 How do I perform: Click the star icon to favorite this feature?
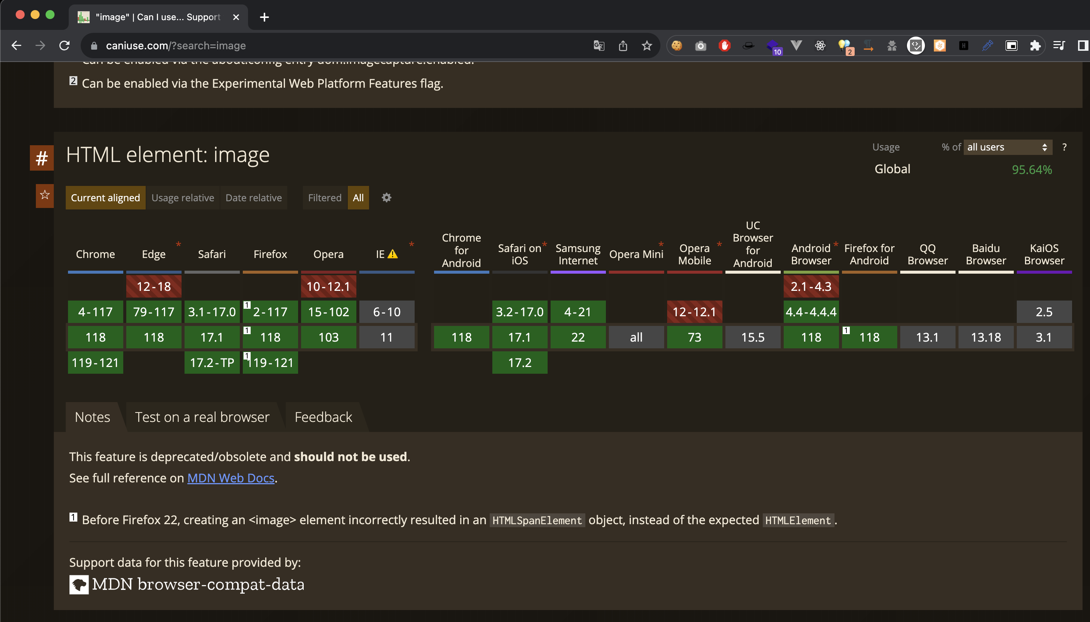click(x=45, y=196)
